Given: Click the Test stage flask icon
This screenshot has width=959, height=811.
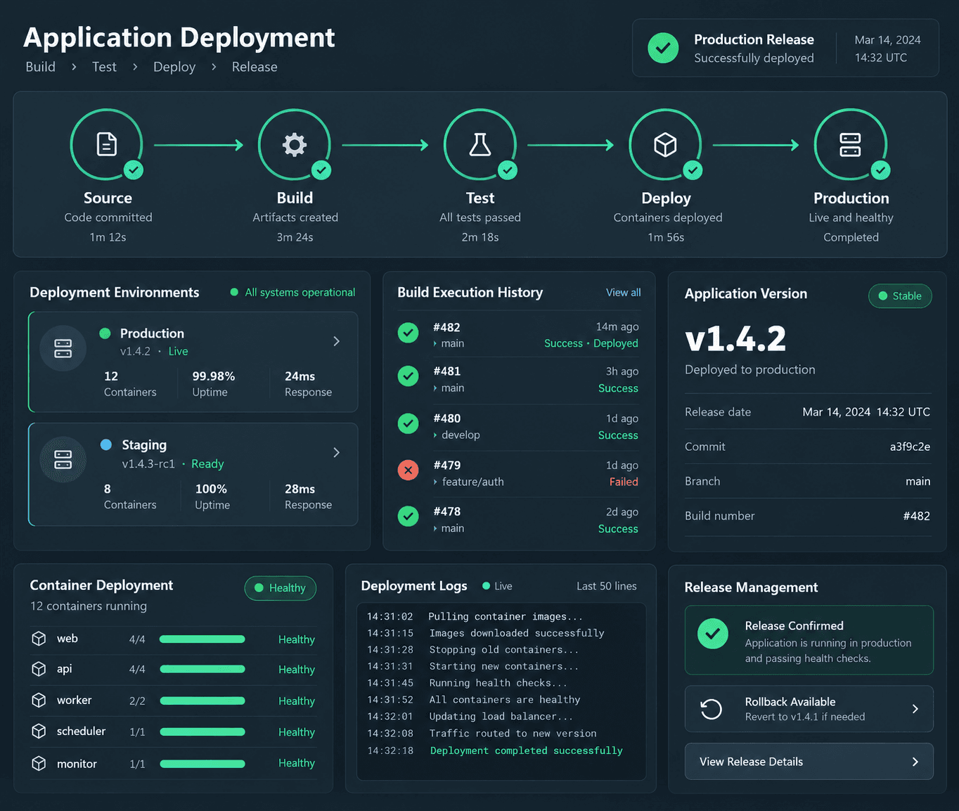Looking at the screenshot, I should pyautogui.click(x=480, y=145).
